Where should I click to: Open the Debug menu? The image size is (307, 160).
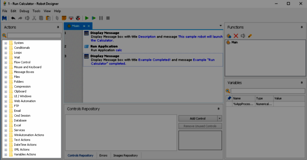click(24, 11)
